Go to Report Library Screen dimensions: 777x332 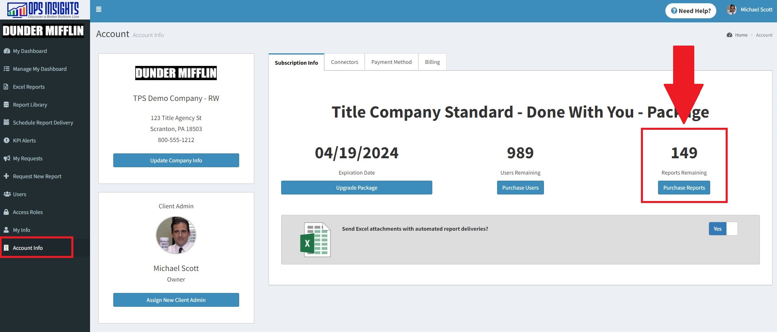(30, 105)
